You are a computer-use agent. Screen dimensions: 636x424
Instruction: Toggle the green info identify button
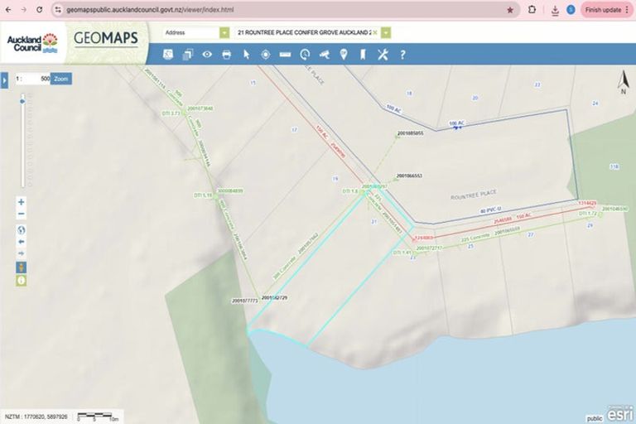coord(22,280)
